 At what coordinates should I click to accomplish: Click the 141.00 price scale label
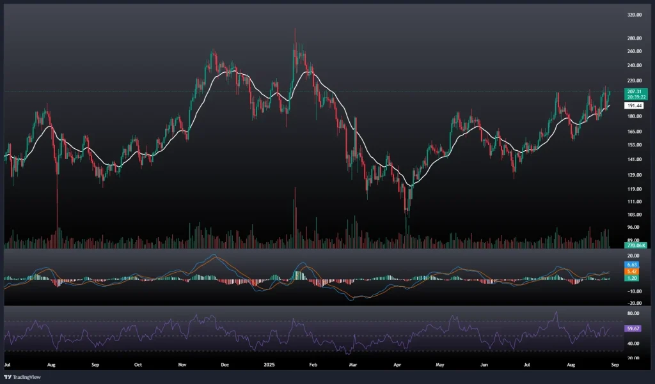click(635, 160)
